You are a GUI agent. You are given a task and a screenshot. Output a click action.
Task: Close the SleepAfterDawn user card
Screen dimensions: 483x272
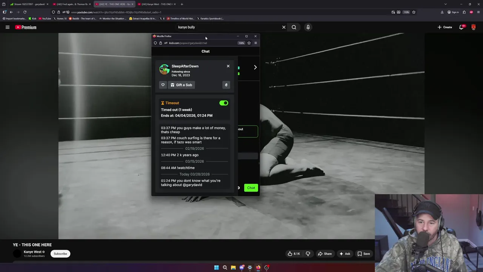click(228, 66)
